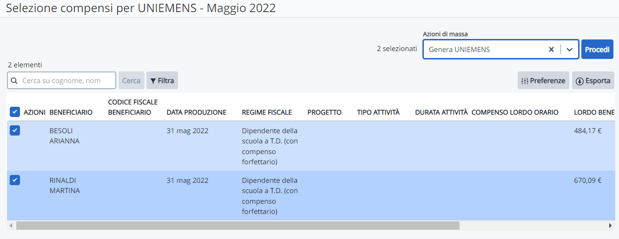619x239 pixels.
Task: Click the table's horizontal scrollbar thumb
Action: tap(237, 226)
